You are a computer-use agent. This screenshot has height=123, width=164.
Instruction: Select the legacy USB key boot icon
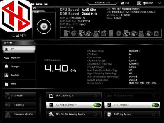pyautogui.click(x=141, y=33)
